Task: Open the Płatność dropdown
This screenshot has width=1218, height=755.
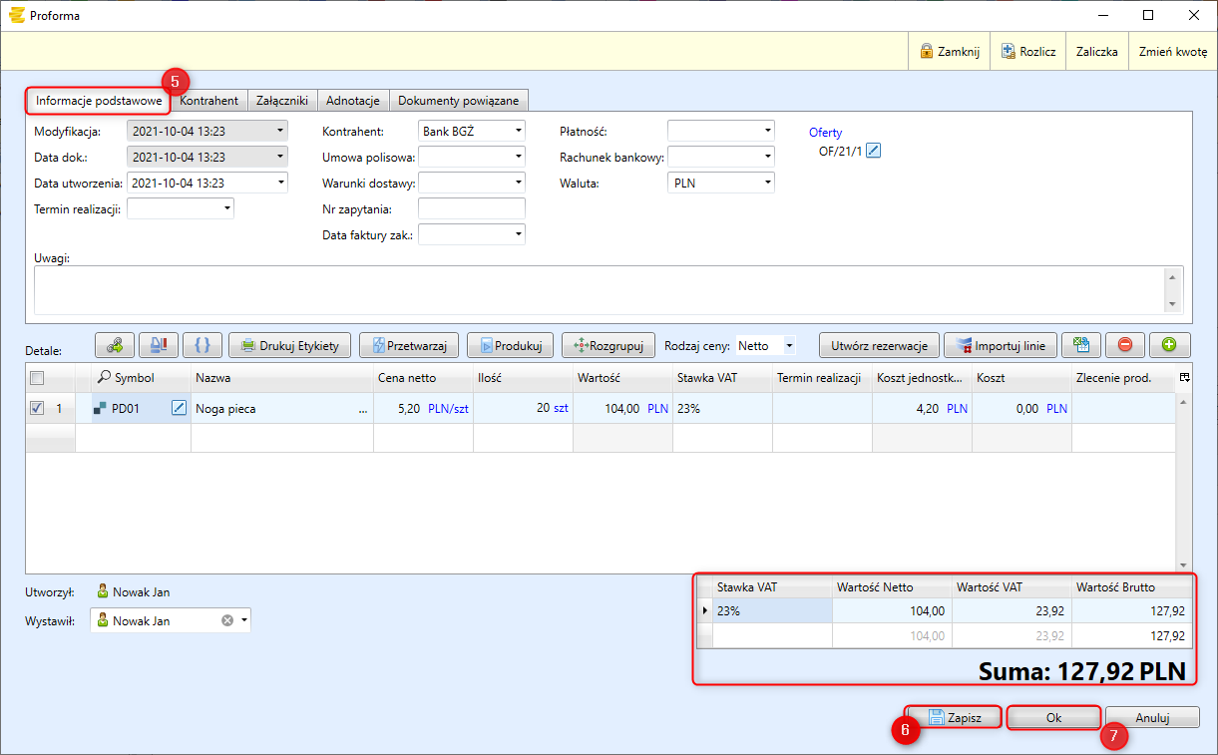Action: coord(766,131)
